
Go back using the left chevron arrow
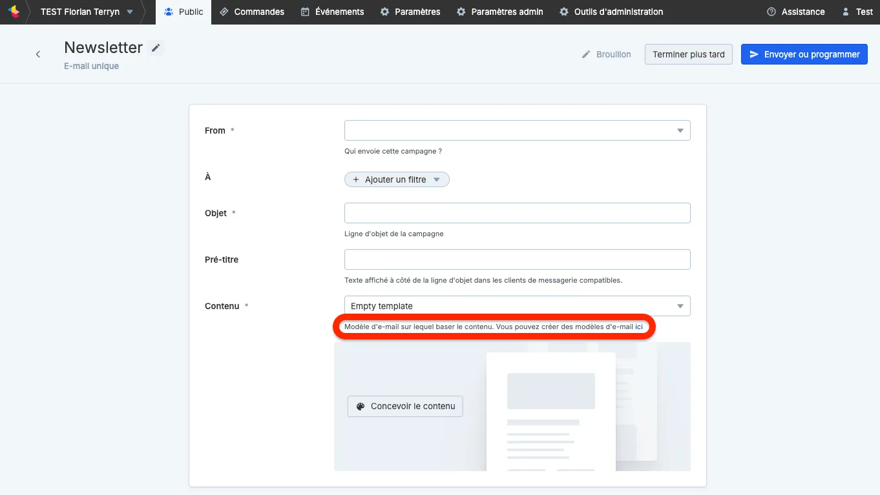(38, 54)
